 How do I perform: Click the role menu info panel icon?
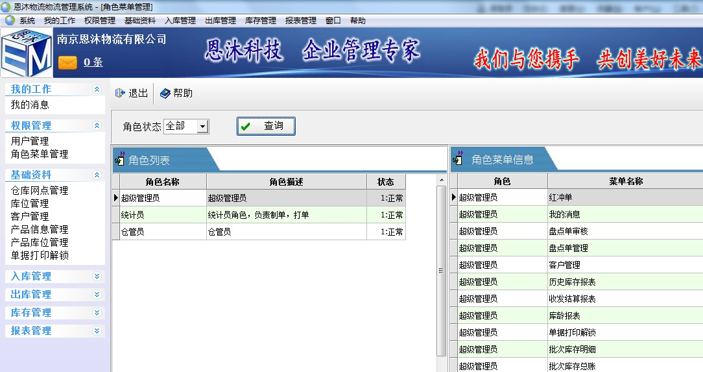point(459,159)
